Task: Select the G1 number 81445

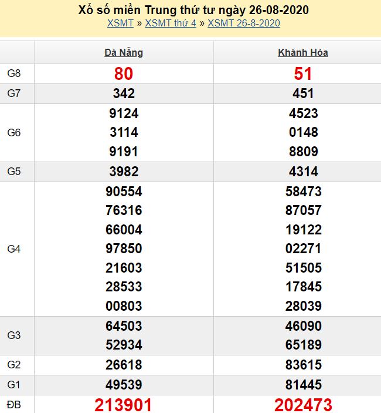Action: (x=303, y=385)
